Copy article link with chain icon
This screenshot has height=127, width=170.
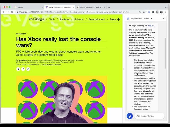[x=28, y=69]
